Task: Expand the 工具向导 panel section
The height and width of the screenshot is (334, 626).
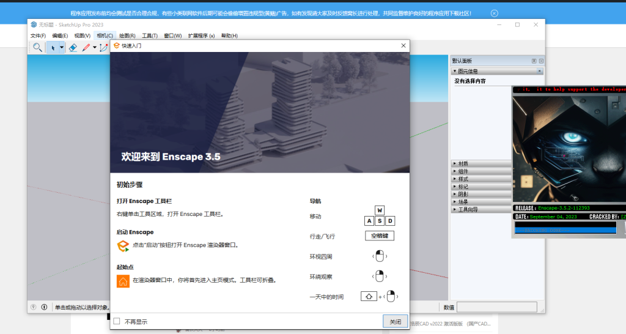Action: [x=481, y=209]
